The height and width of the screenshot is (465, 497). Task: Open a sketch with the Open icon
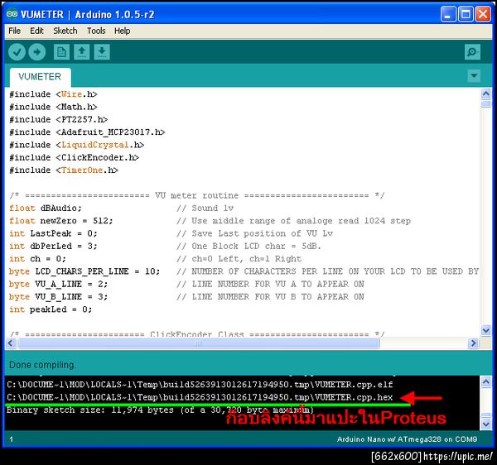pyautogui.click(x=82, y=52)
